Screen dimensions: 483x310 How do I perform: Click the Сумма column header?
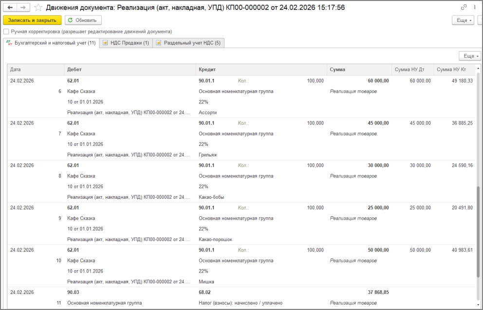[x=359, y=69]
